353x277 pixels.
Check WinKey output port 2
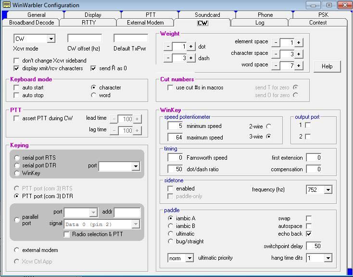(308, 137)
